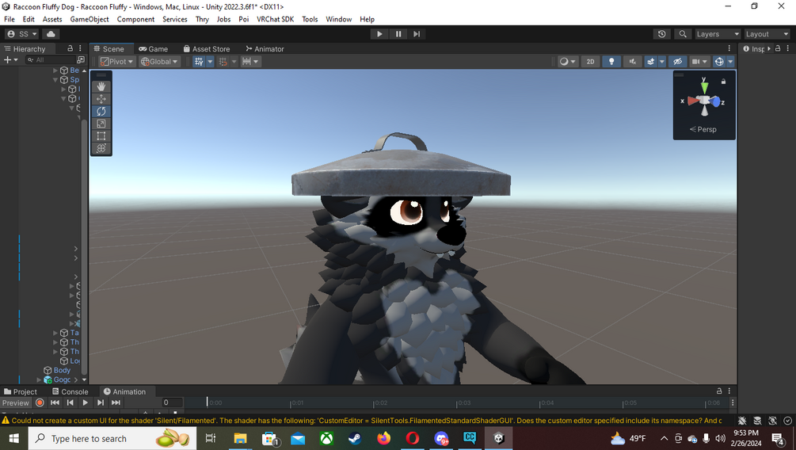Screen dimensions: 796x450
Task: Play the animation clip preview
Action: [x=86, y=402]
